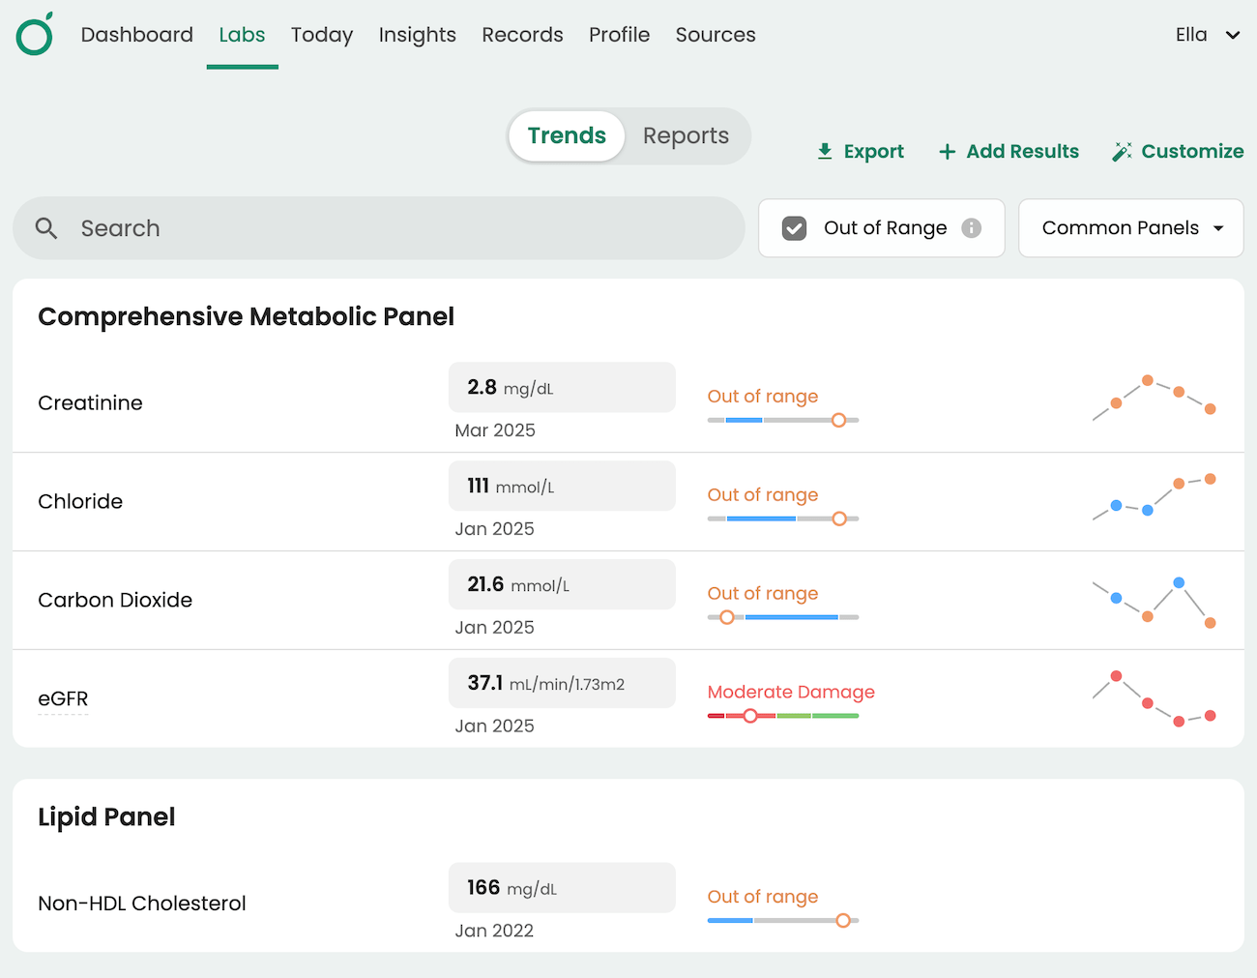Screen dimensions: 1257x978
Task: Click the plus icon beside Add Results
Action: [946, 151]
